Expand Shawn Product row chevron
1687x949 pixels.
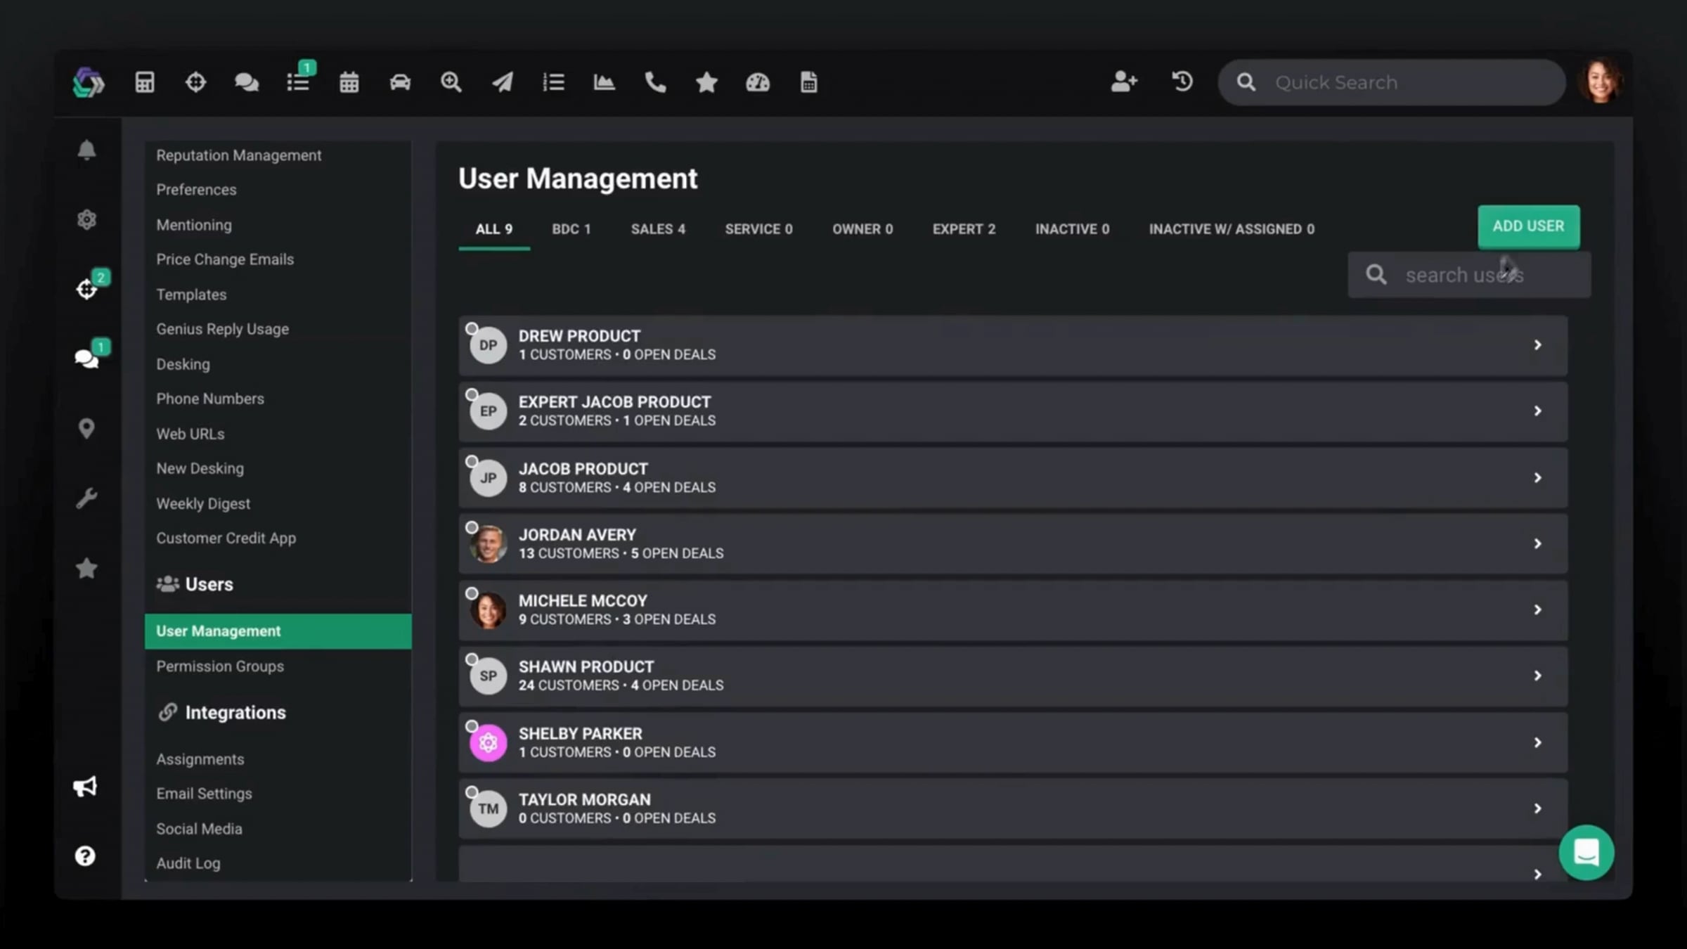(x=1537, y=676)
